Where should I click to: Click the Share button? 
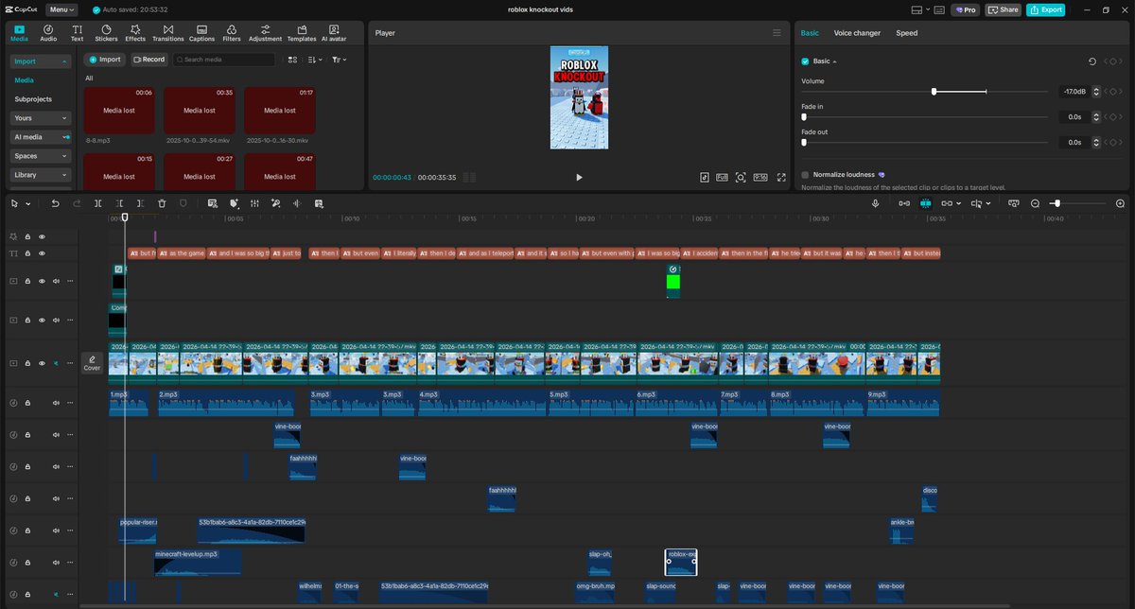pos(1004,9)
